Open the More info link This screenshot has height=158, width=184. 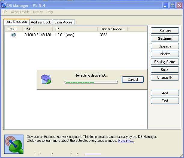click(126, 141)
